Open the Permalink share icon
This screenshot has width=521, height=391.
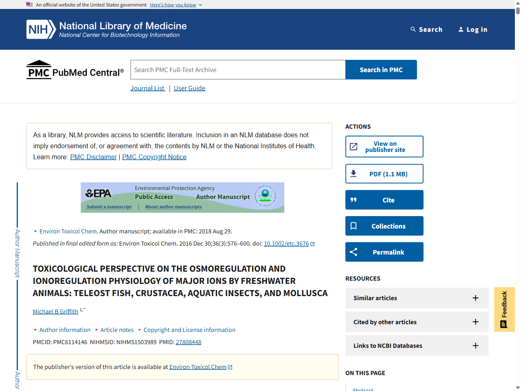[x=353, y=252]
